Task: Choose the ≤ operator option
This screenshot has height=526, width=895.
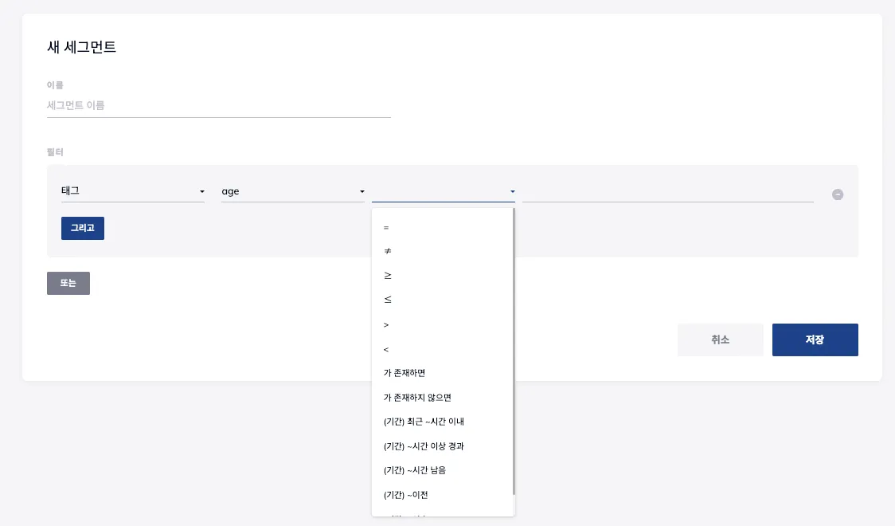Action: (443, 300)
